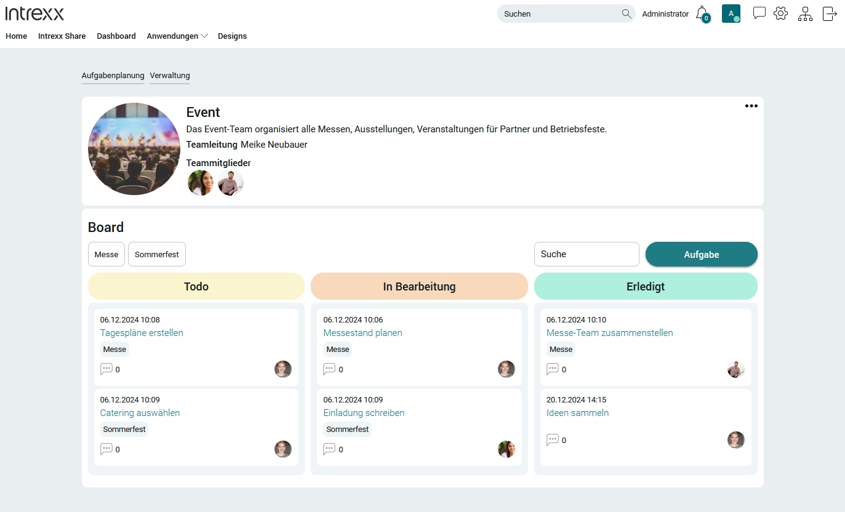Click the In Bearbeitung column header
The image size is (845, 512).
click(x=420, y=286)
